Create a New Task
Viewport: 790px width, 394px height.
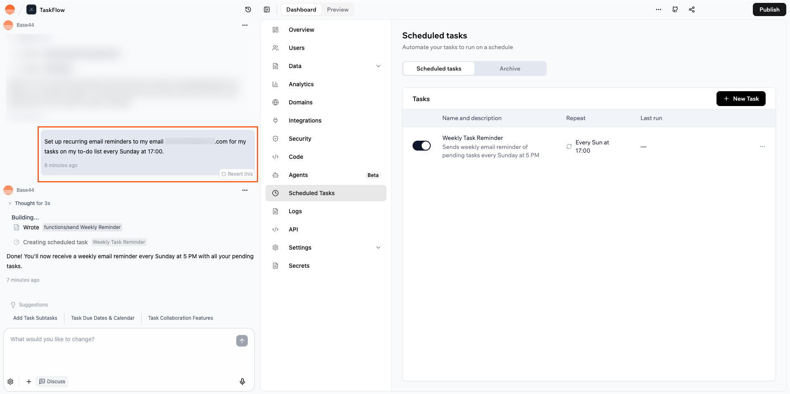pos(740,99)
